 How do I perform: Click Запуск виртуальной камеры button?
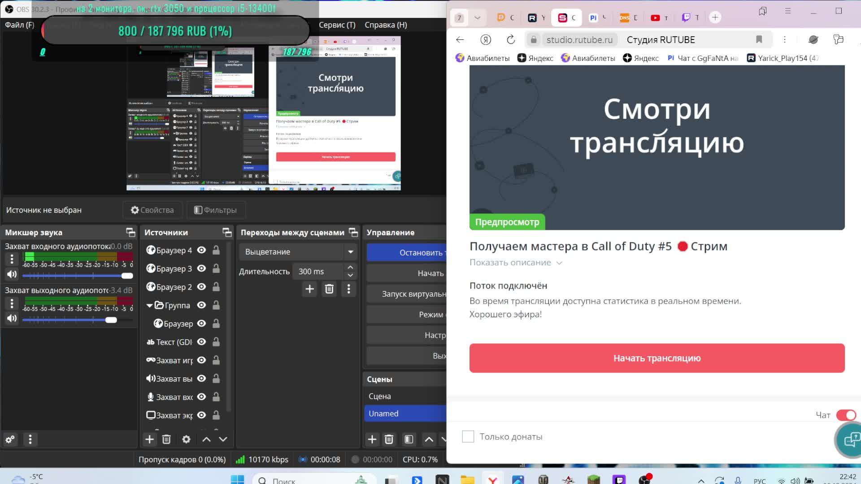point(407,294)
